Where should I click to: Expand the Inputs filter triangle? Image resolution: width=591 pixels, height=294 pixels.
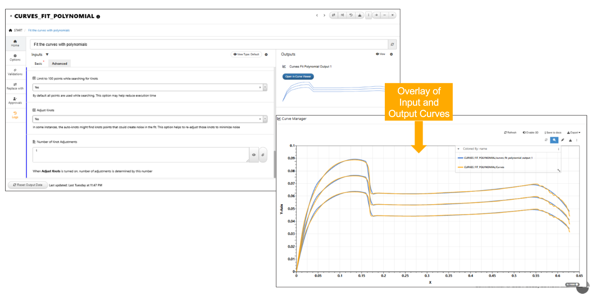point(47,54)
